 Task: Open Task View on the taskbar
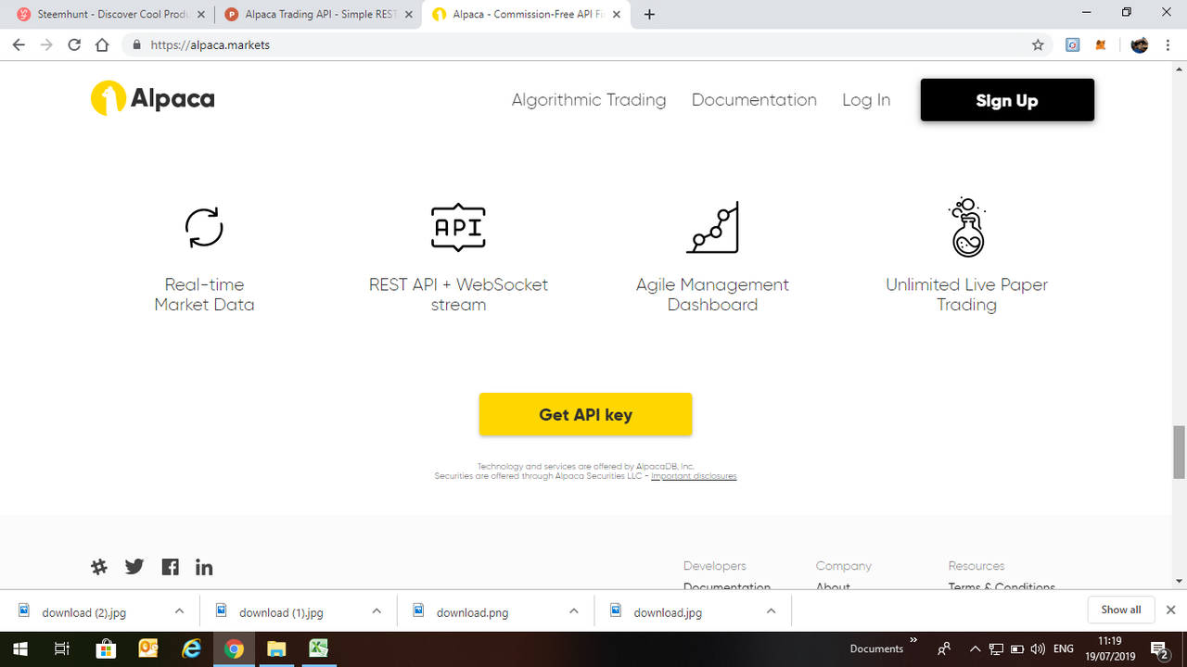[x=62, y=648]
